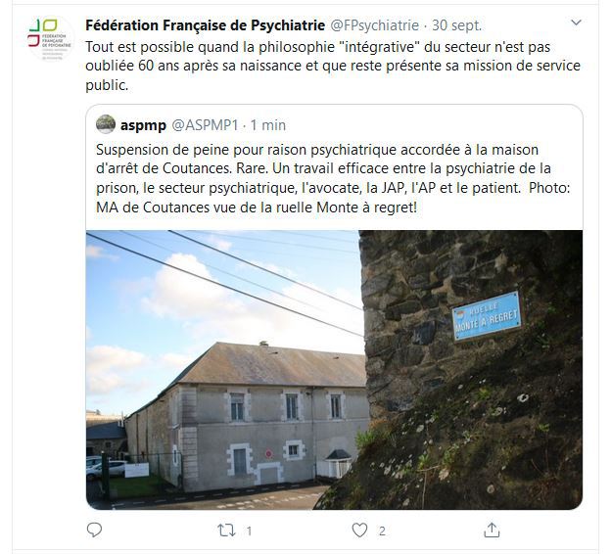Click the aspmp round avatar
This screenshot has height=554, width=611.
106,124
